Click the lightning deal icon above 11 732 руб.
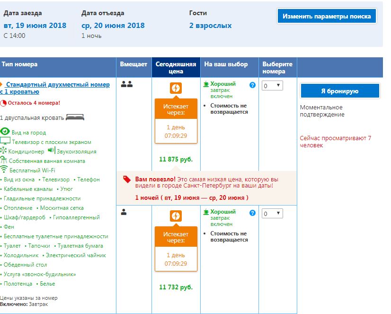391x314 pixels. click(176, 216)
